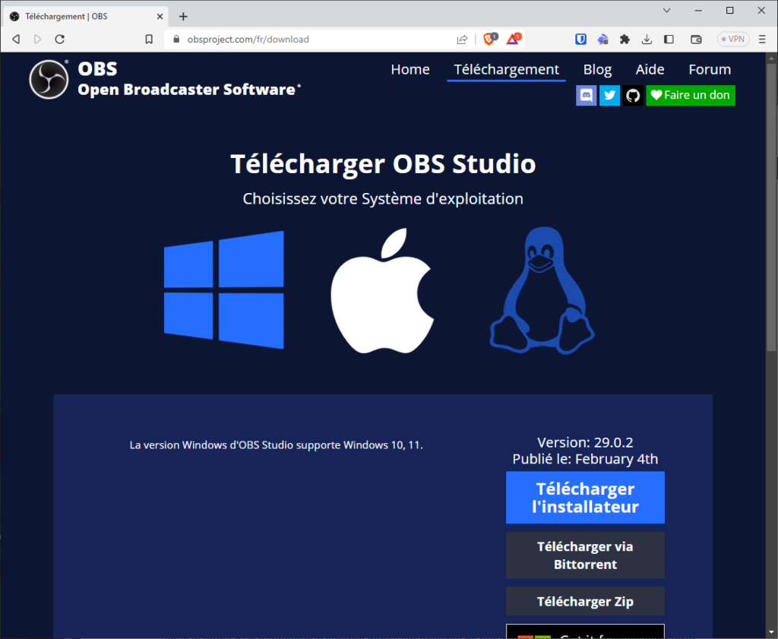Close the Téléchargement | OBS tab
Viewport: 778px width, 639px height.
160,17
